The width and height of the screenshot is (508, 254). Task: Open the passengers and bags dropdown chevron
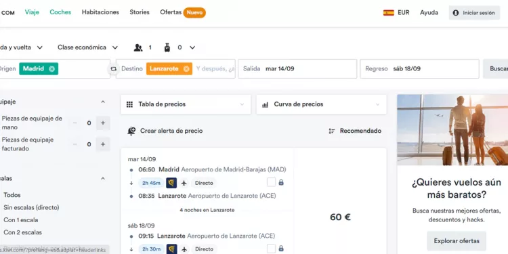click(x=192, y=47)
